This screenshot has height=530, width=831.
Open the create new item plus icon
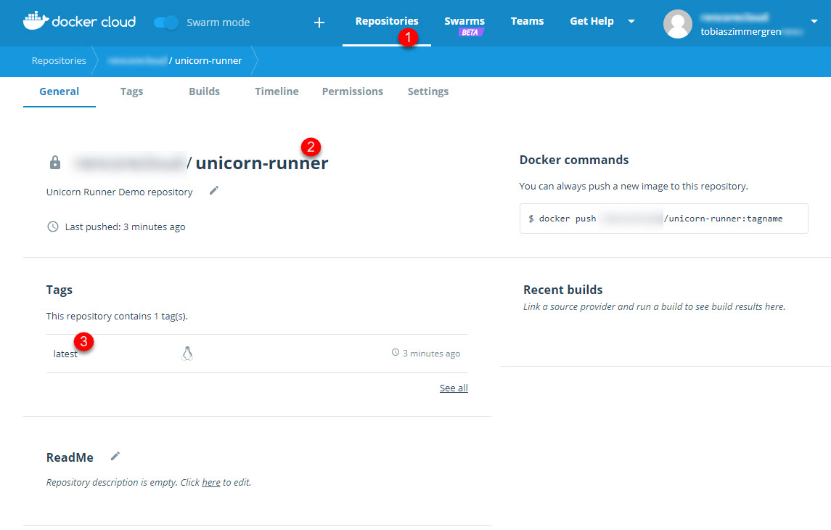(319, 22)
